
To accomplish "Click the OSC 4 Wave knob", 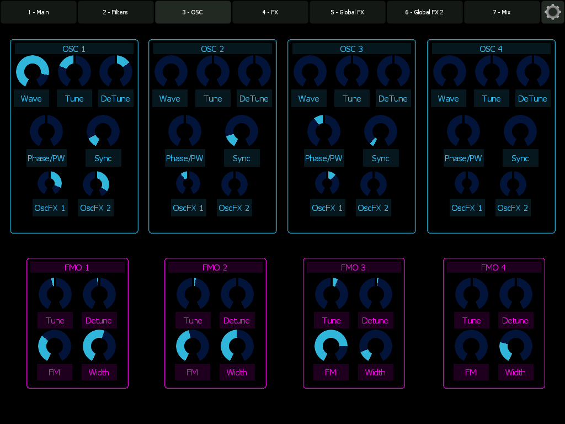I will coord(450,71).
